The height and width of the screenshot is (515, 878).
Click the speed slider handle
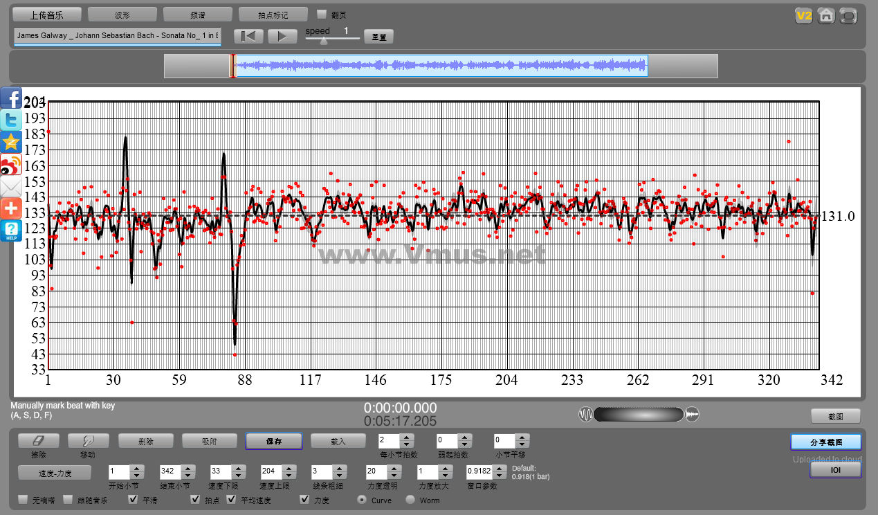tap(323, 41)
